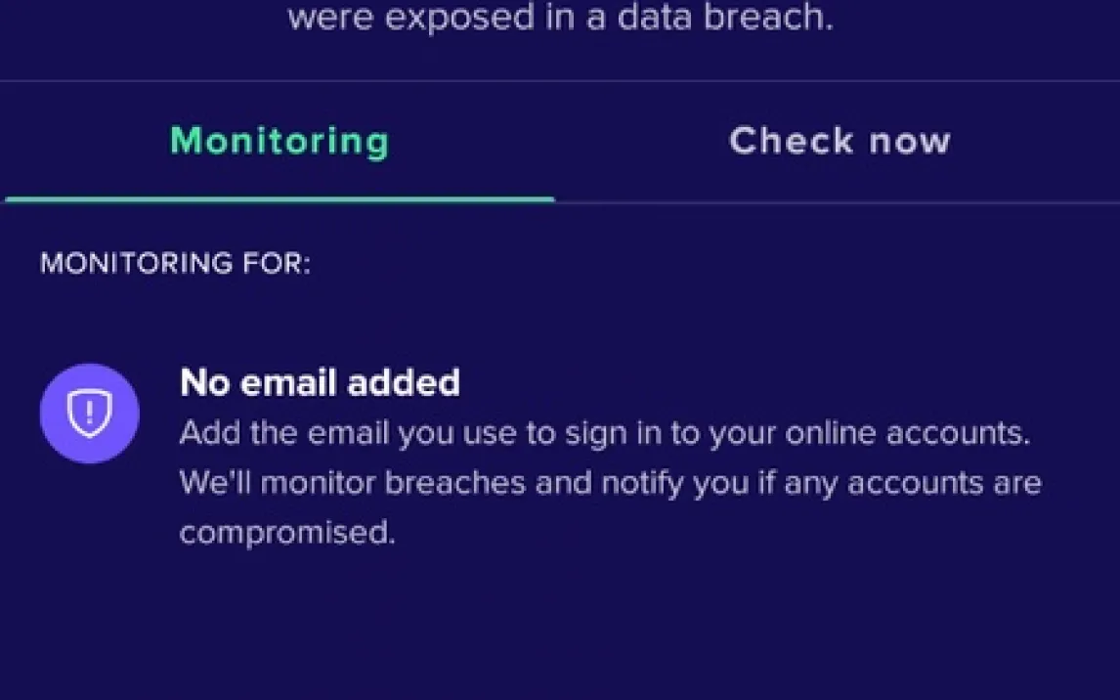Tap the exclamation mark inside the shield
The height and width of the screenshot is (700, 1120).
[x=89, y=413]
